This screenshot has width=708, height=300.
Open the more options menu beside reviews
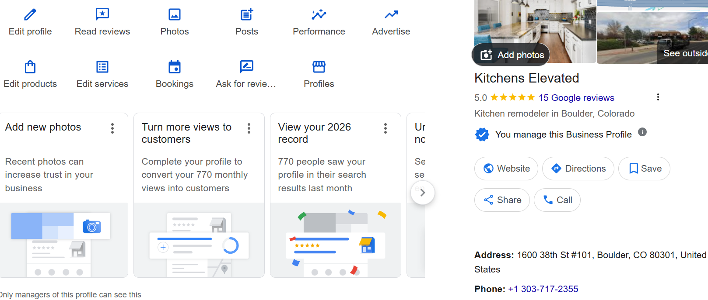(x=658, y=97)
